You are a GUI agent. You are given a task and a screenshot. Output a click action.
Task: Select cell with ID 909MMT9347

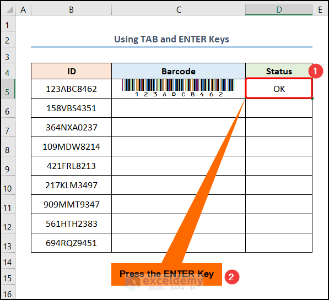click(x=71, y=204)
